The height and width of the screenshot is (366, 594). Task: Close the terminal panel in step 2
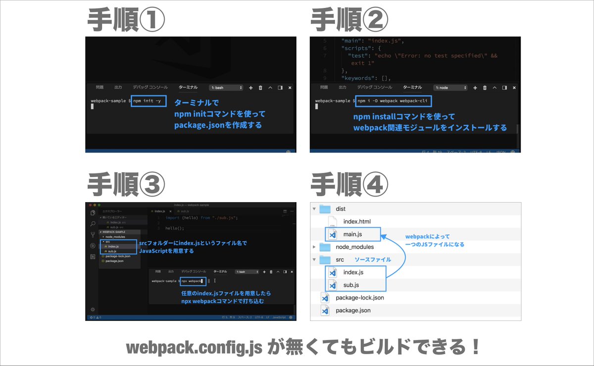click(x=514, y=88)
